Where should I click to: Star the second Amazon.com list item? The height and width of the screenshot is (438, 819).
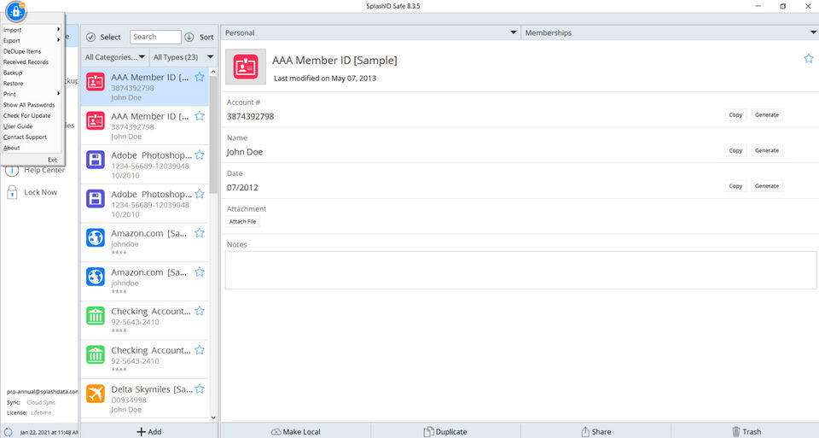pos(200,272)
